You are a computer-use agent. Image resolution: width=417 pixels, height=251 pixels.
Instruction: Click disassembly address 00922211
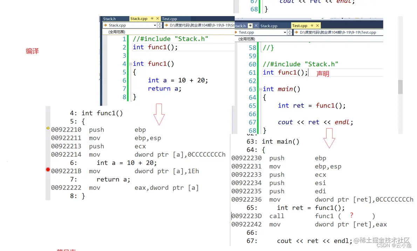(x=66, y=138)
